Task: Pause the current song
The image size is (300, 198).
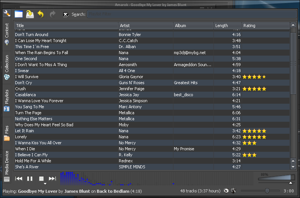Action: pos(30,178)
